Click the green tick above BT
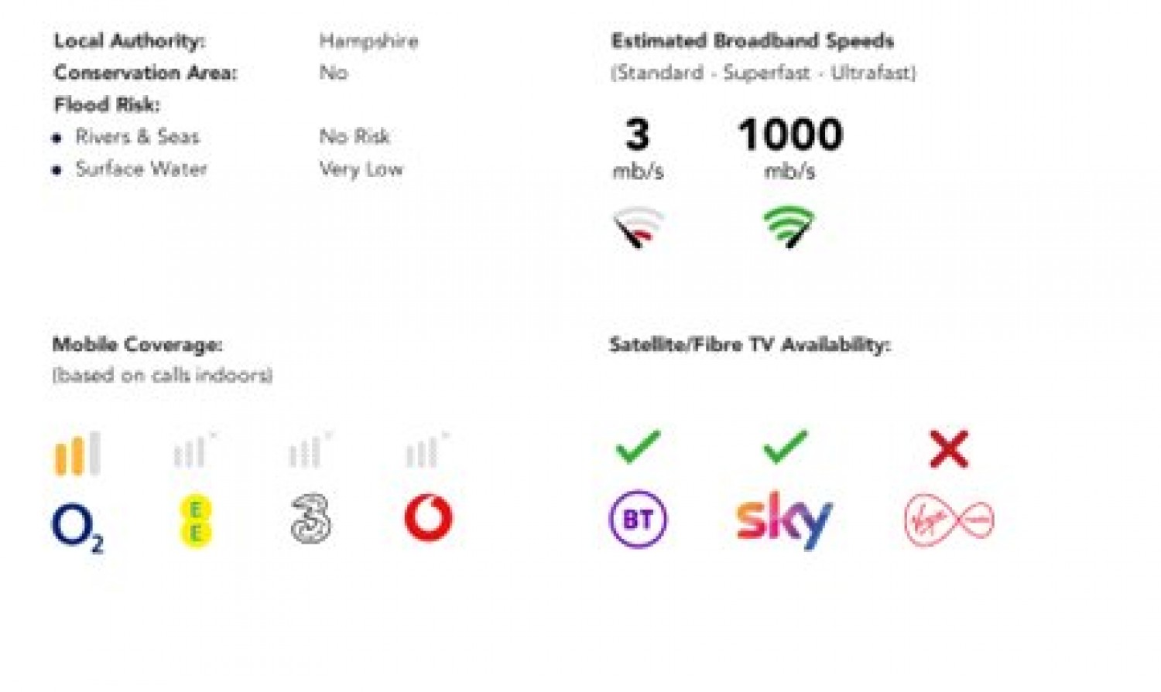The height and width of the screenshot is (692, 1161). tap(638, 447)
